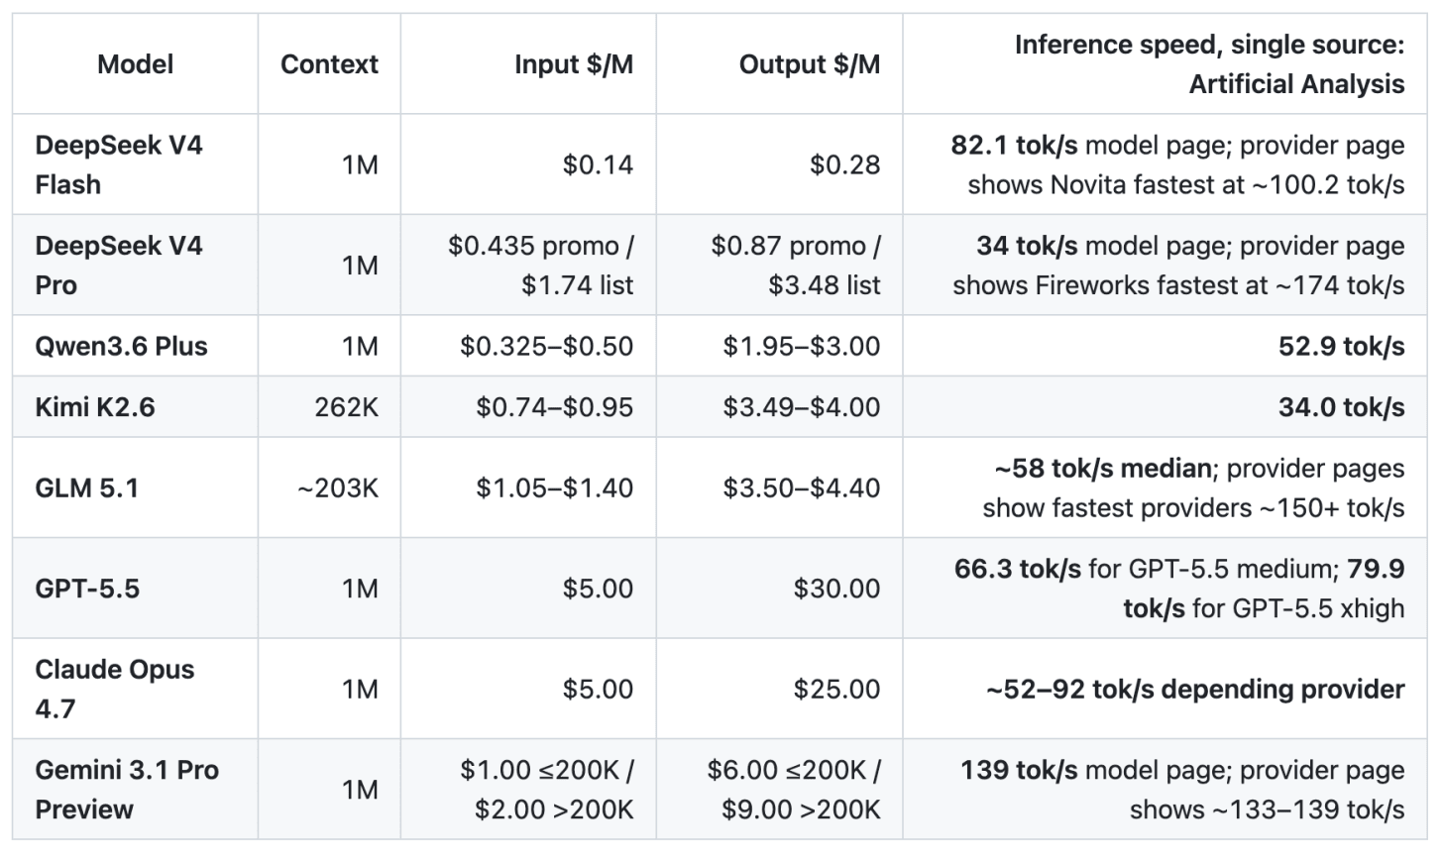Click the 262K context value

click(347, 407)
